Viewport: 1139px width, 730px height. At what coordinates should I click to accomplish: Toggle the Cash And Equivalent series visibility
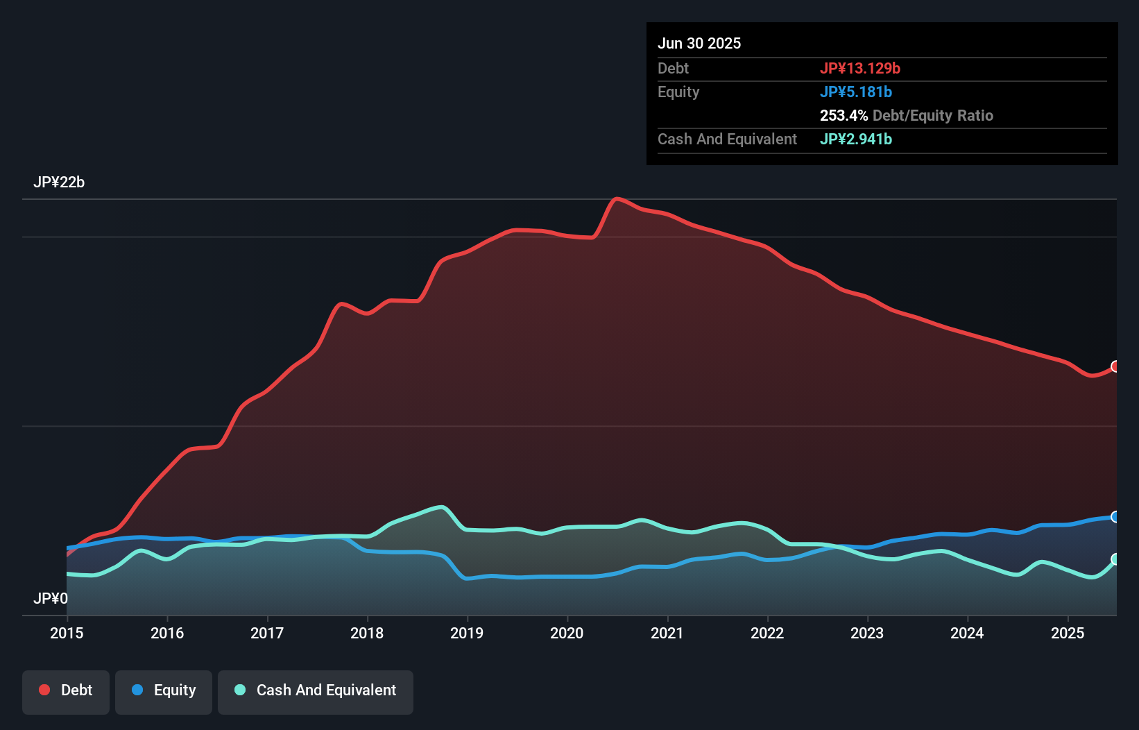315,691
